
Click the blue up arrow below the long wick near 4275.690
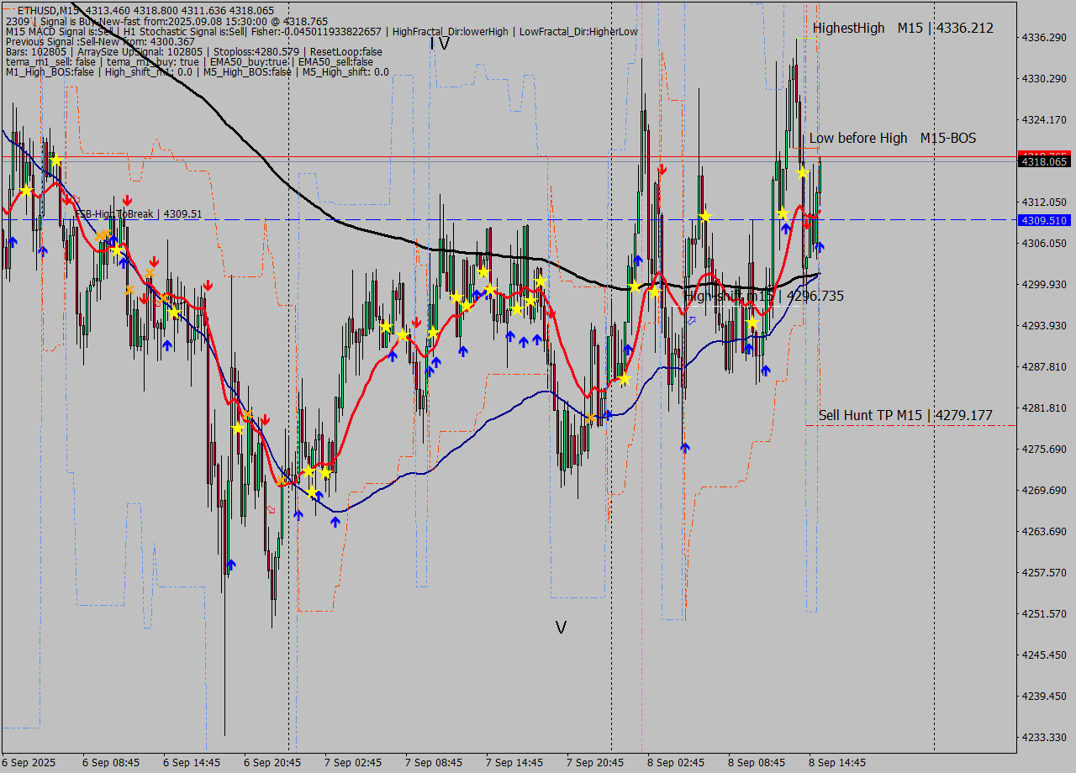685,448
